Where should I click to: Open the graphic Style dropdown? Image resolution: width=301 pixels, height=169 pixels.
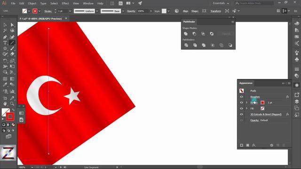point(168,11)
